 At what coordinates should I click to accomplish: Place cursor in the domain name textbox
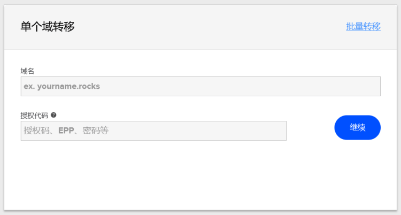coord(200,86)
